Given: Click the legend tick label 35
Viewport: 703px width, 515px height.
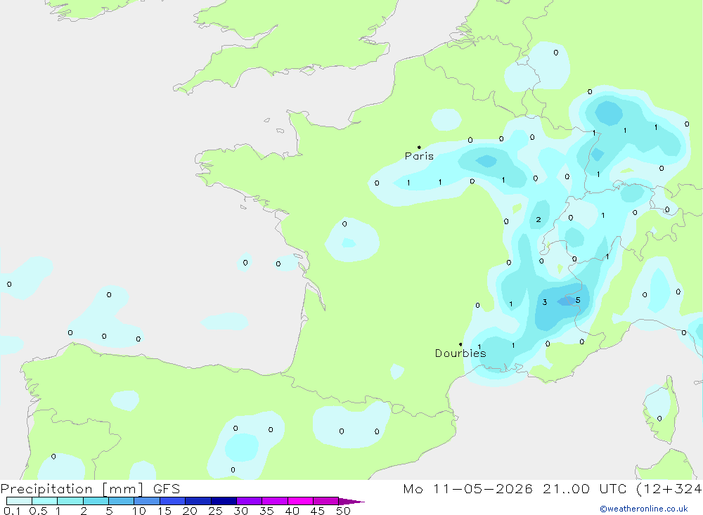Looking at the screenshot, I should [x=266, y=511].
